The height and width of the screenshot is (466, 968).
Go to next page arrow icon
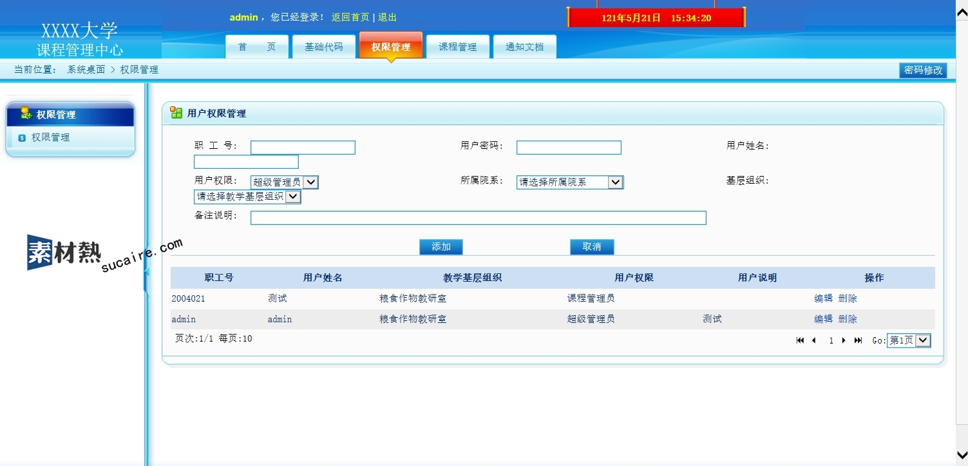click(x=844, y=340)
